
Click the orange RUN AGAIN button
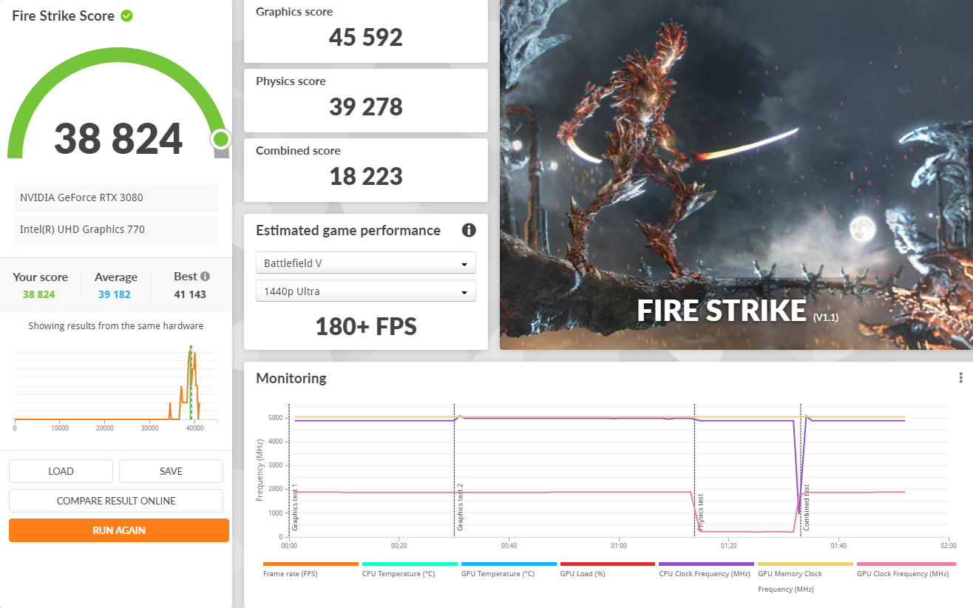119,530
